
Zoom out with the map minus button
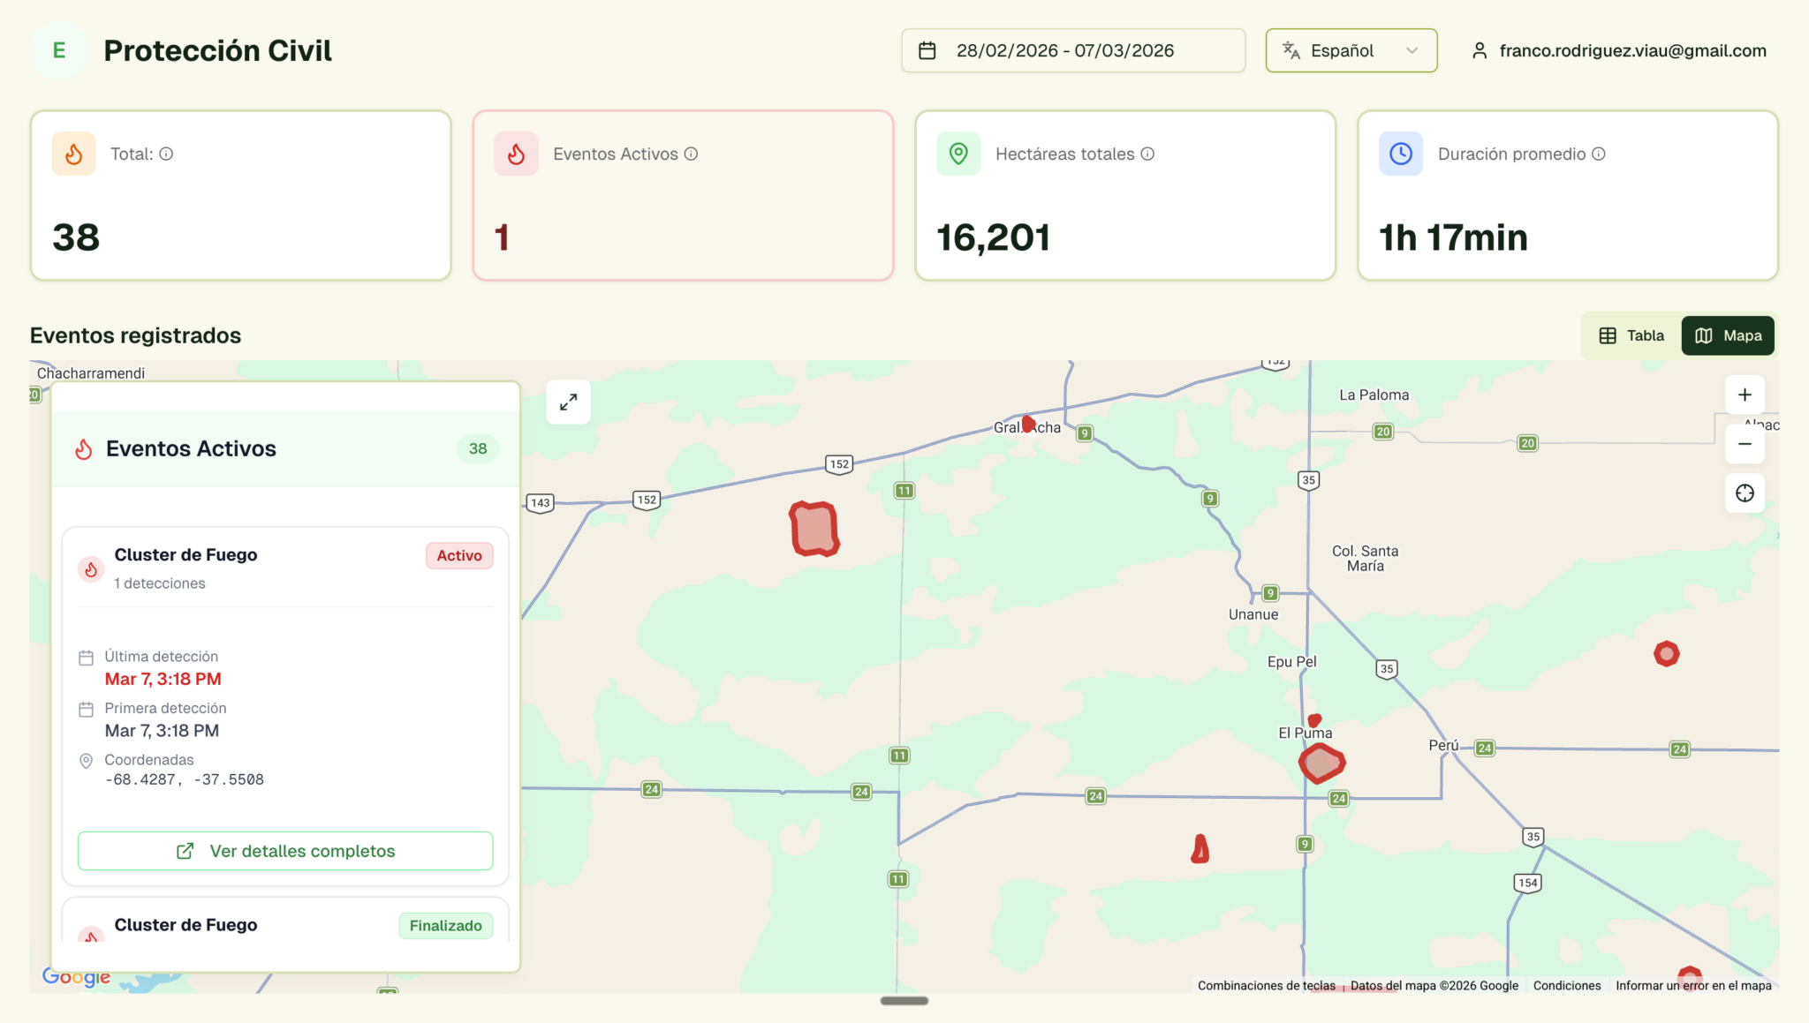[1745, 444]
